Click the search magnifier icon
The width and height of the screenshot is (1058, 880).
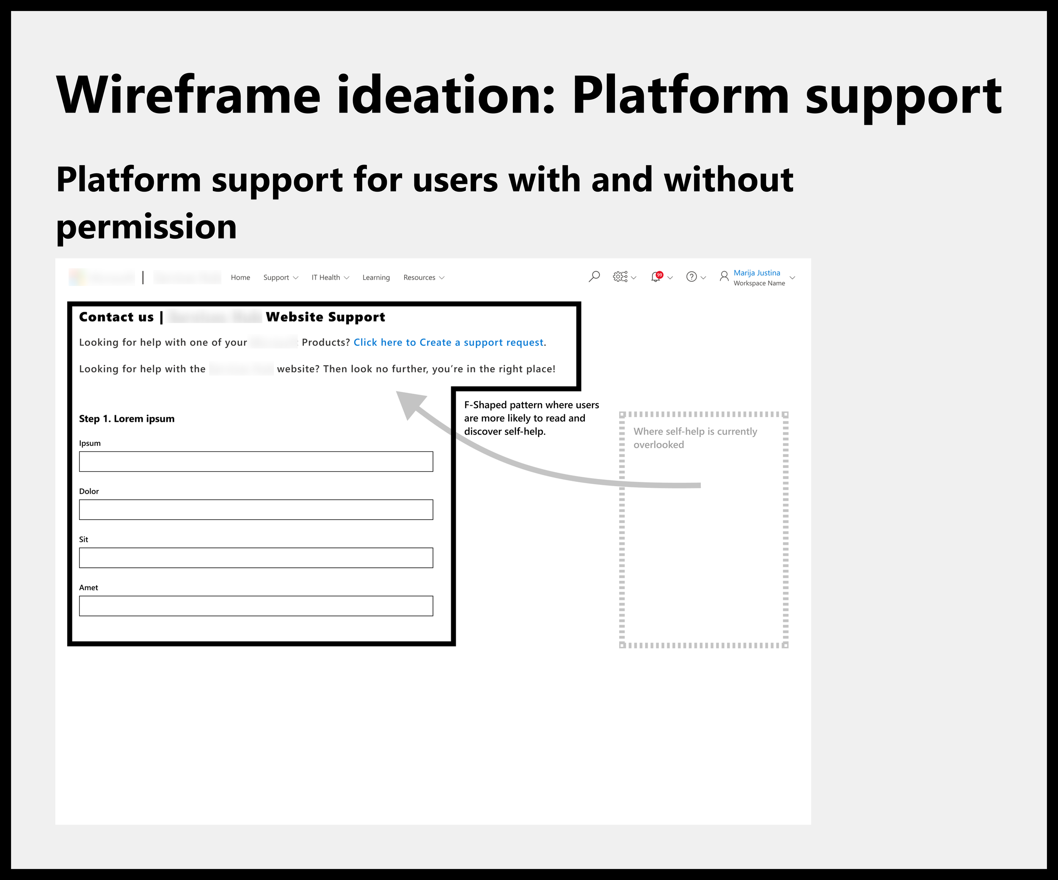[594, 277]
